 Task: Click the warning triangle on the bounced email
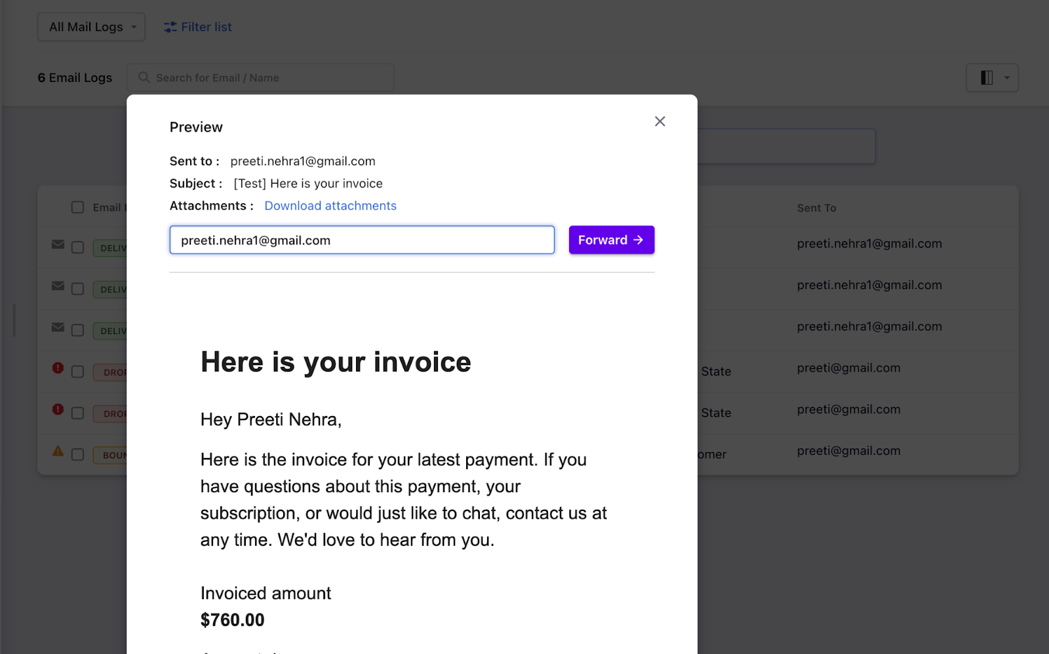tap(58, 450)
